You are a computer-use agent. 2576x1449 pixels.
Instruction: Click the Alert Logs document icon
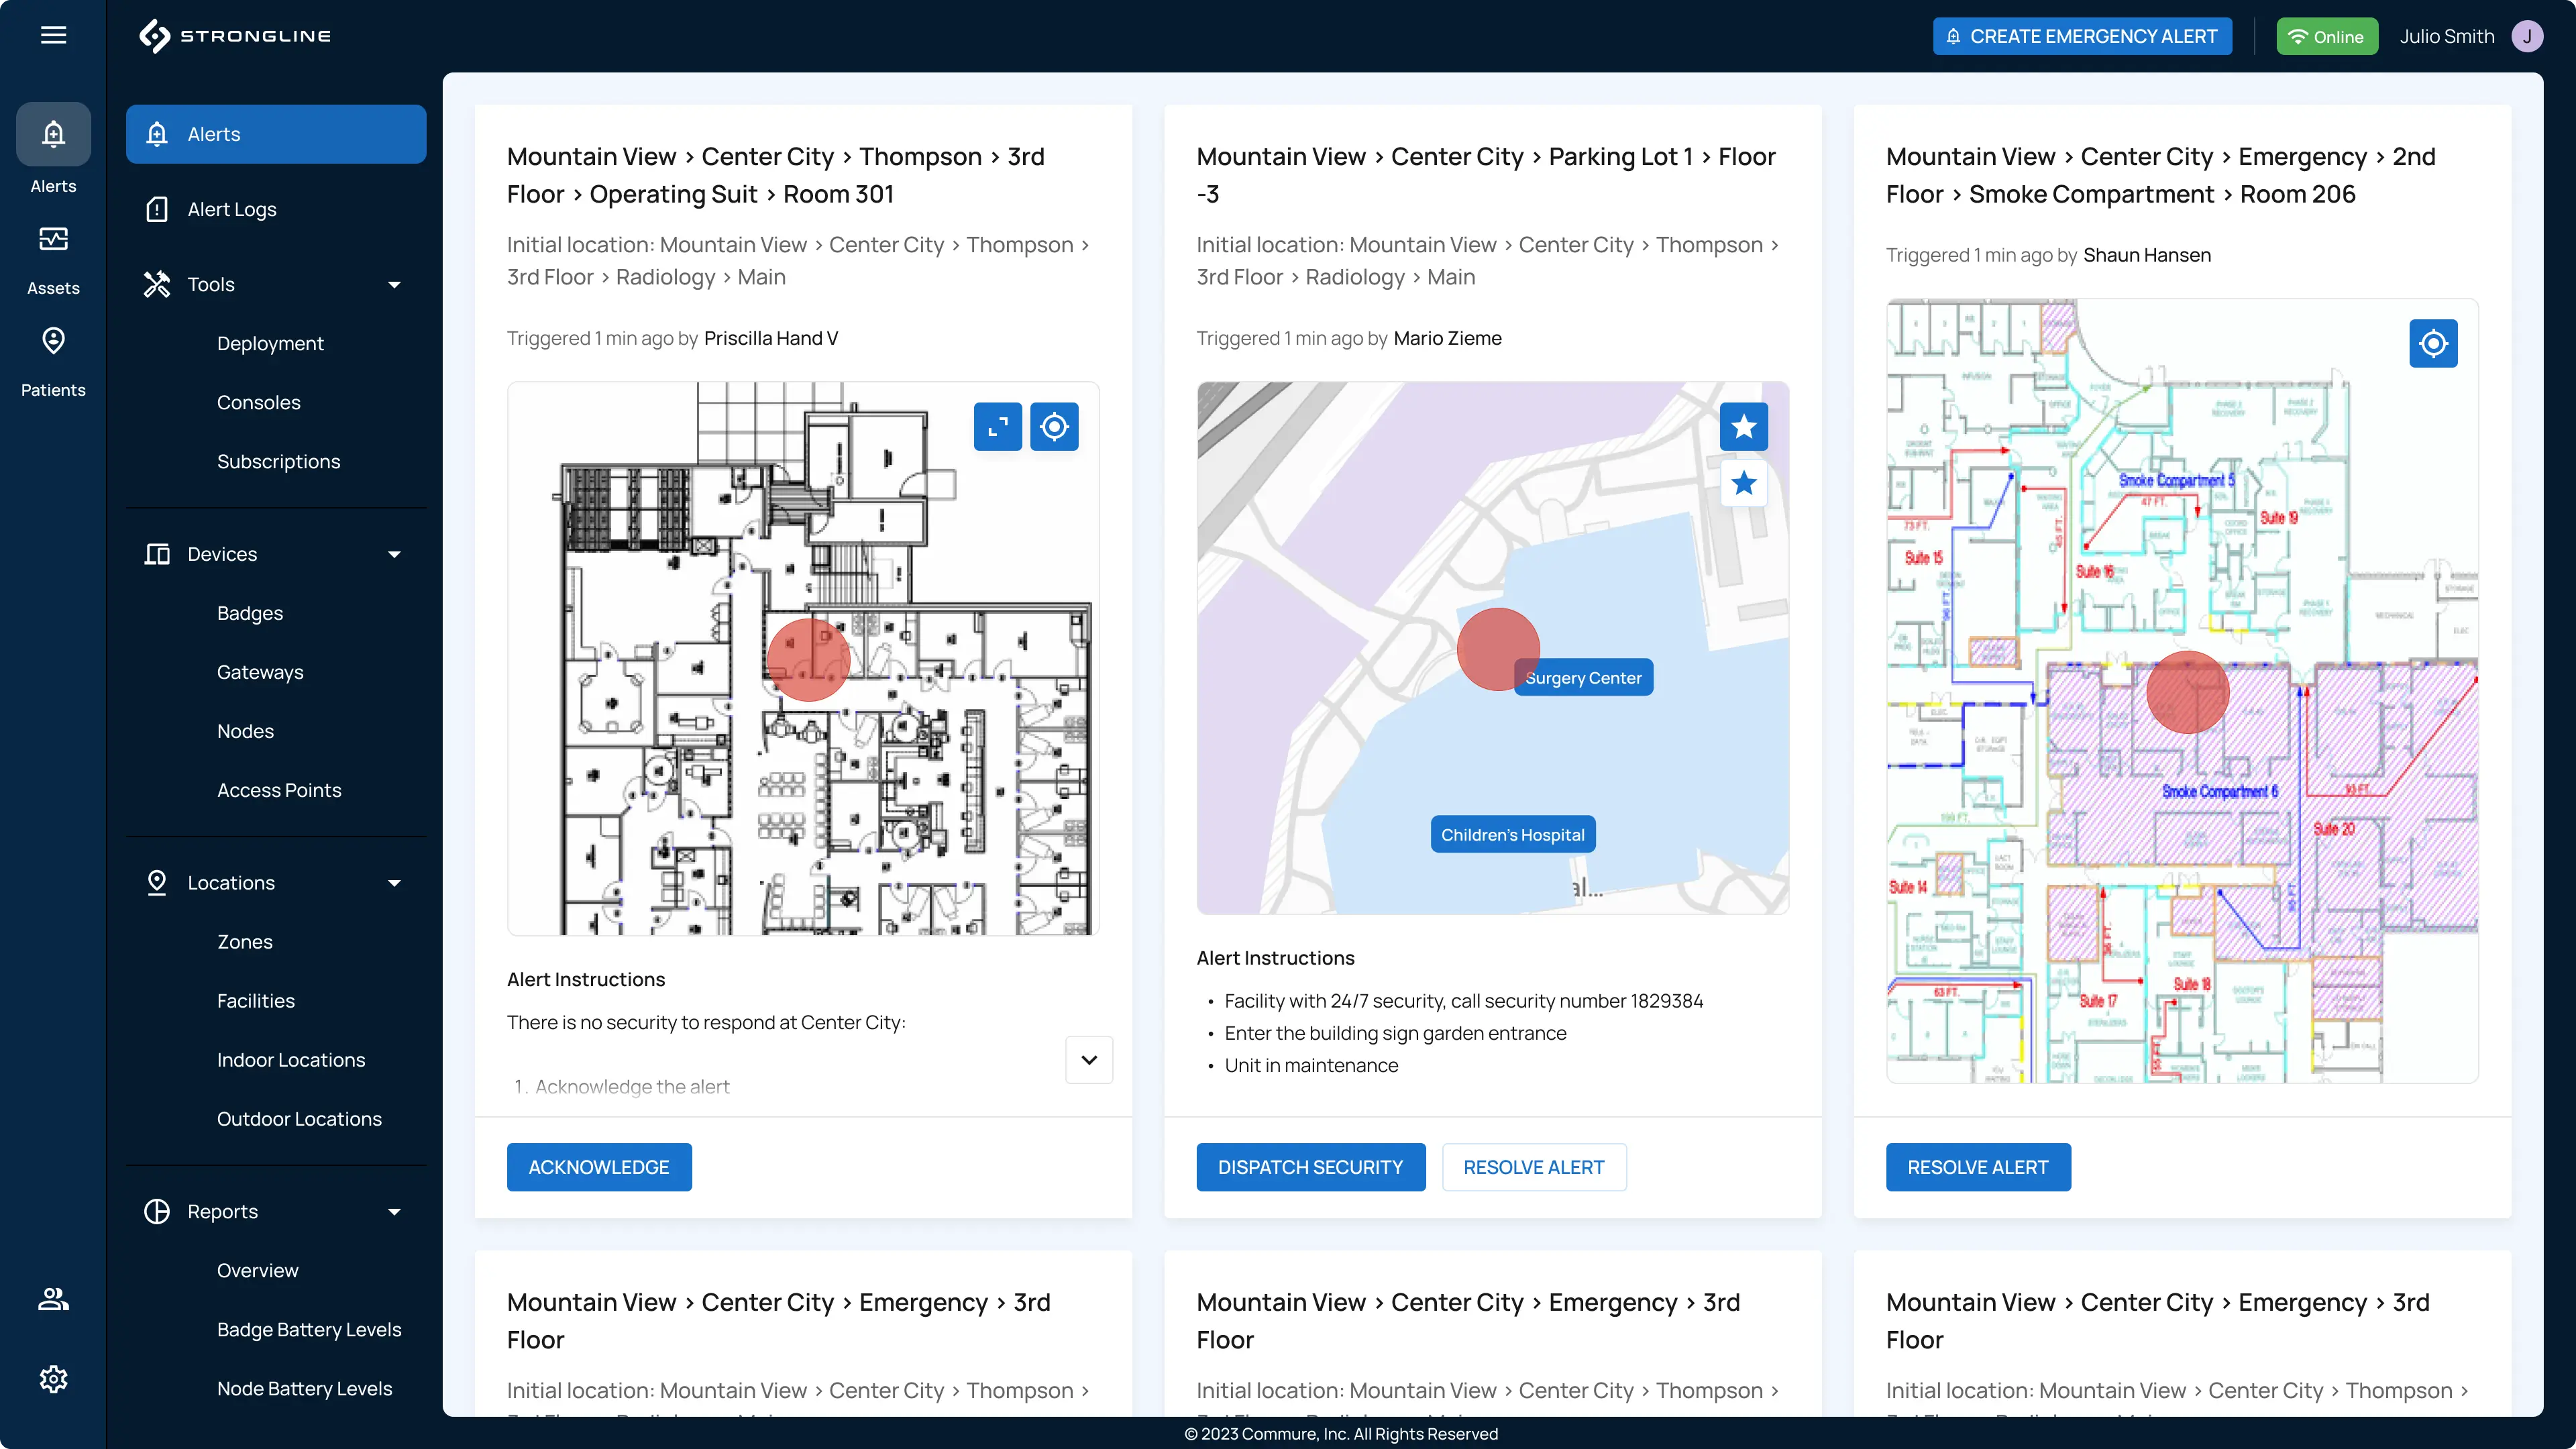pos(157,209)
